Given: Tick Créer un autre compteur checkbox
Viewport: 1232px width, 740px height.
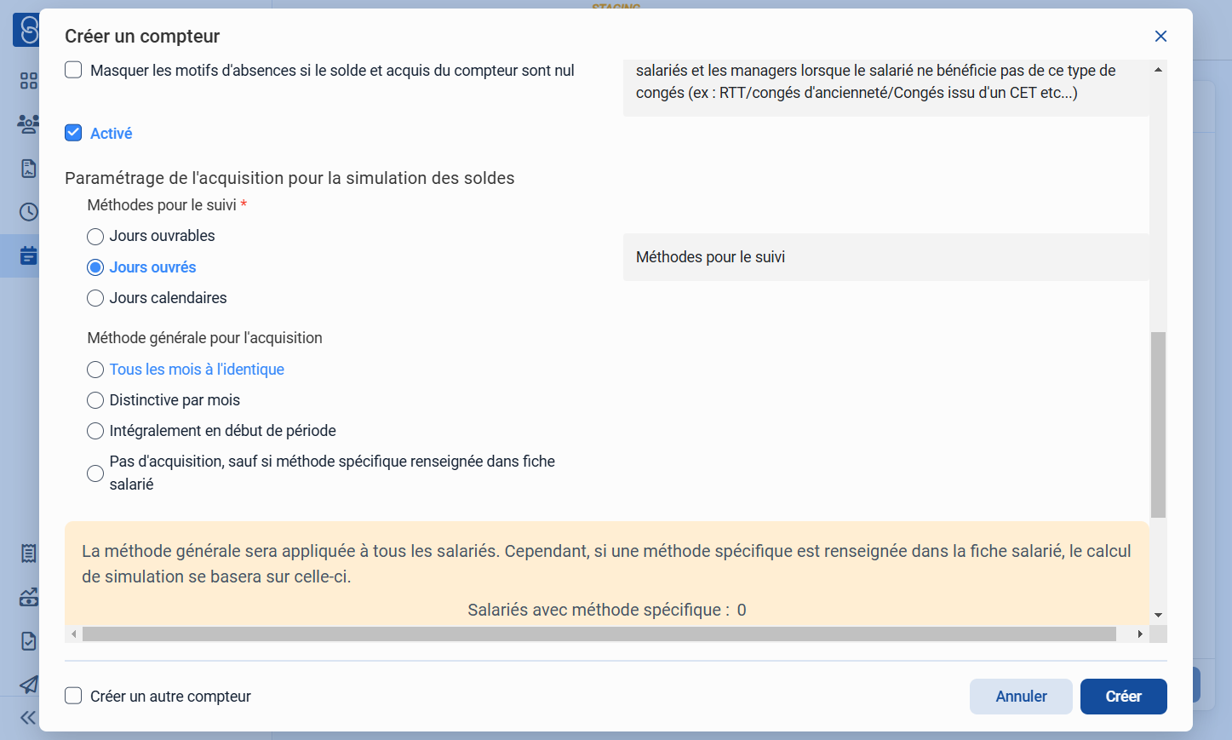Looking at the screenshot, I should [x=73, y=696].
